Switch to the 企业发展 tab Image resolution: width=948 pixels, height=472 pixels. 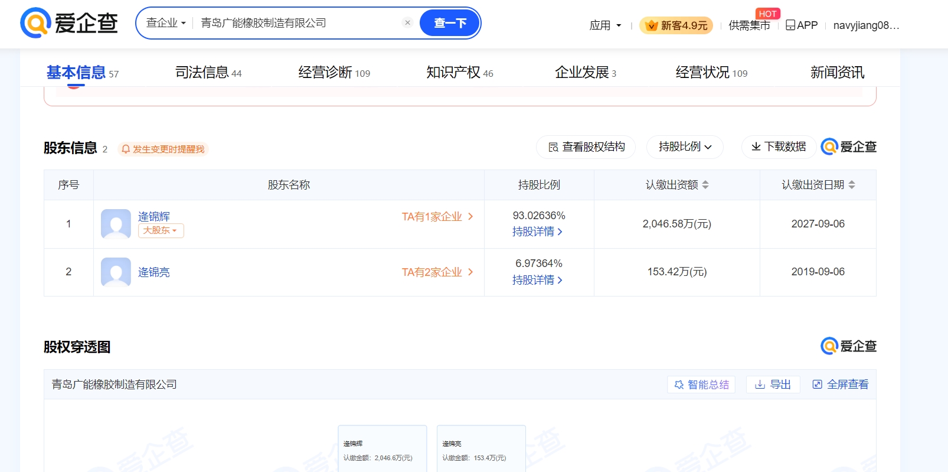coord(586,73)
